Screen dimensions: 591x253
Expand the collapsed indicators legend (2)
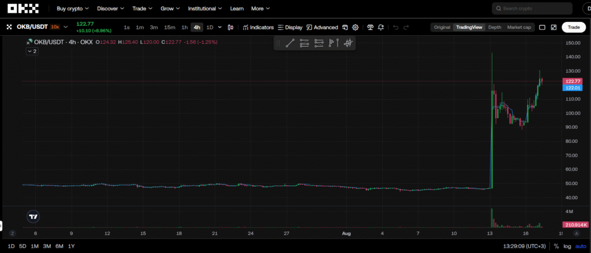tap(32, 51)
